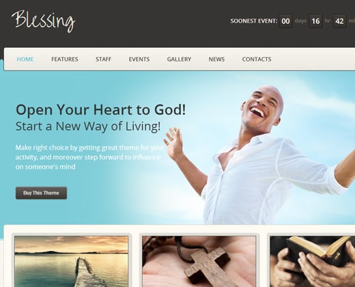Click the hours countdown box showing 16

(315, 21)
